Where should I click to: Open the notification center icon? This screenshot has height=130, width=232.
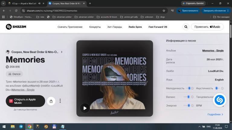(226, 127)
